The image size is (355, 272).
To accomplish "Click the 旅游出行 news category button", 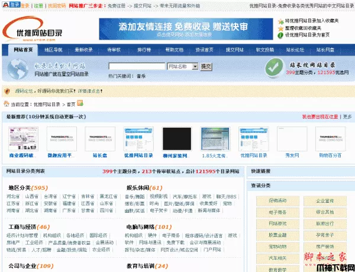I will click(x=325, y=224).
